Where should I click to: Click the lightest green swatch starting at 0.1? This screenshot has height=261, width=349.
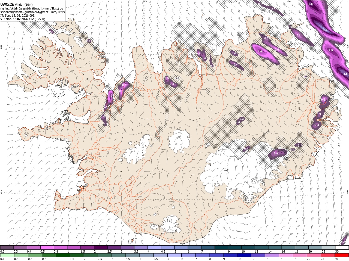tap(7, 255)
